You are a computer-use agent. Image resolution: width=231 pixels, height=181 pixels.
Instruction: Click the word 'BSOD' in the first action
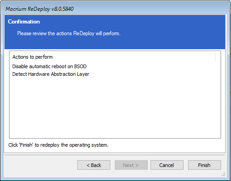coord(80,66)
